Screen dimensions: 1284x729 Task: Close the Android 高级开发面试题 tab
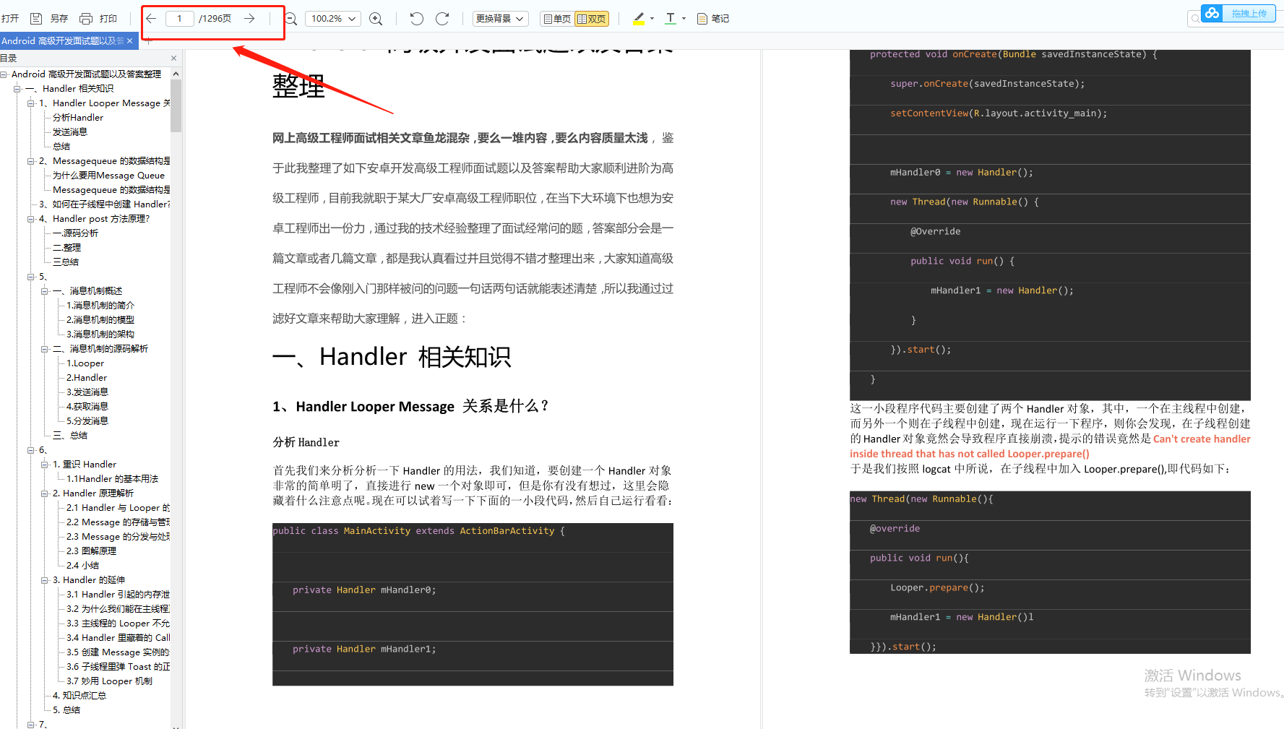coord(130,40)
